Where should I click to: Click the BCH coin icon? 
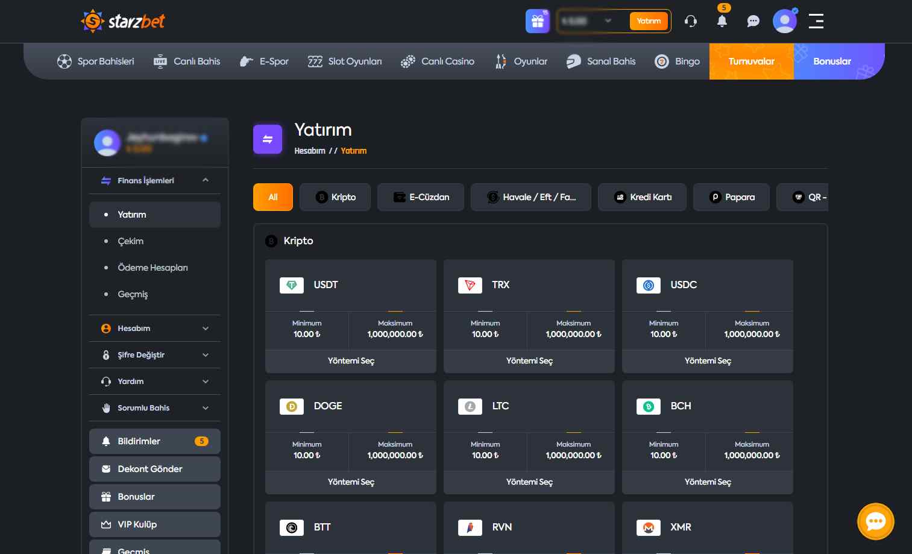click(649, 406)
